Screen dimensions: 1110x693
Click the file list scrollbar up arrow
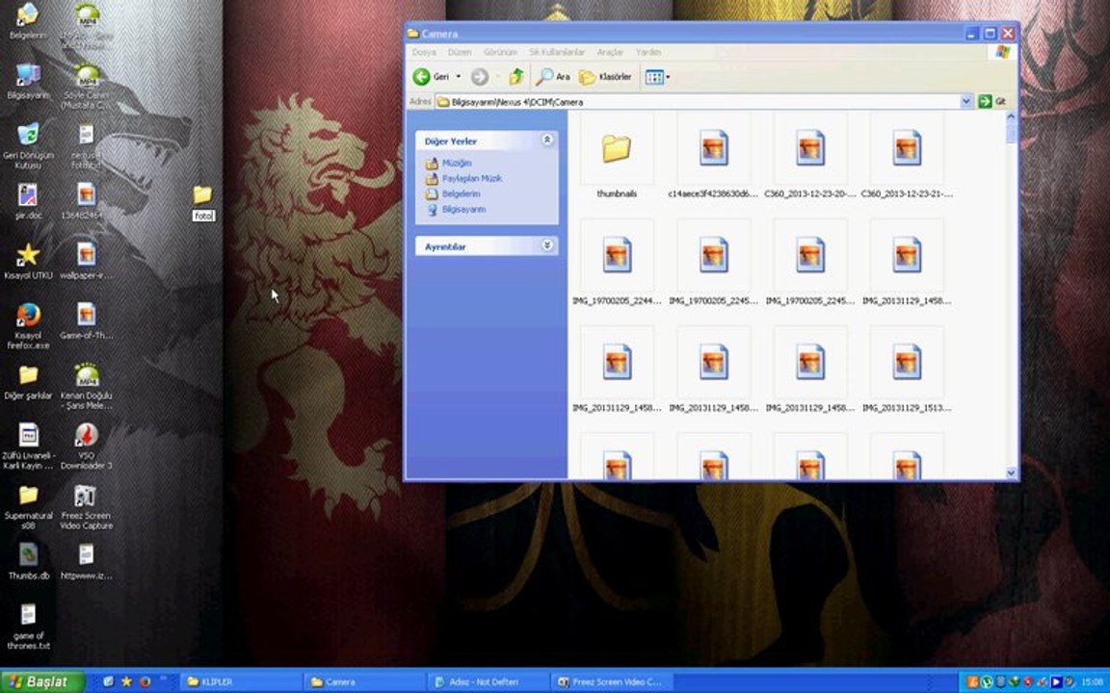tap(1011, 116)
